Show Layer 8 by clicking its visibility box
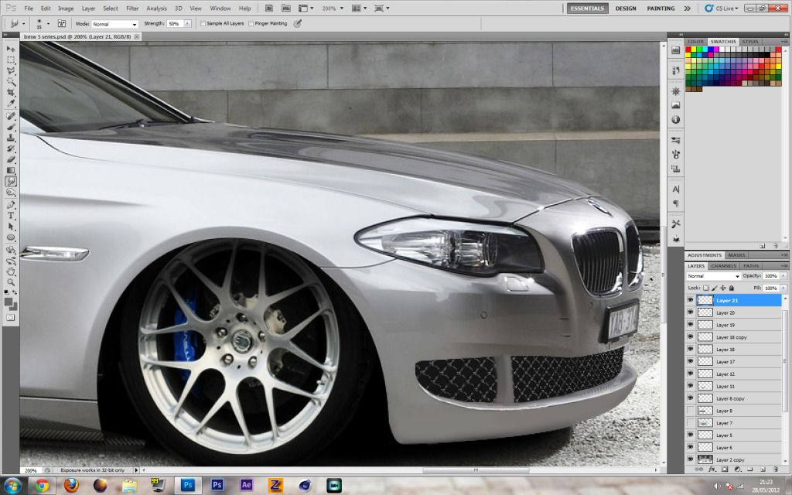Image resolution: width=792 pixels, height=495 pixels. (x=691, y=411)
